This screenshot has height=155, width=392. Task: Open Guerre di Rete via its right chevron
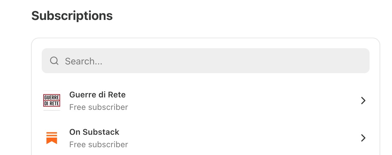pyautogui.click(x=363, y=101)
